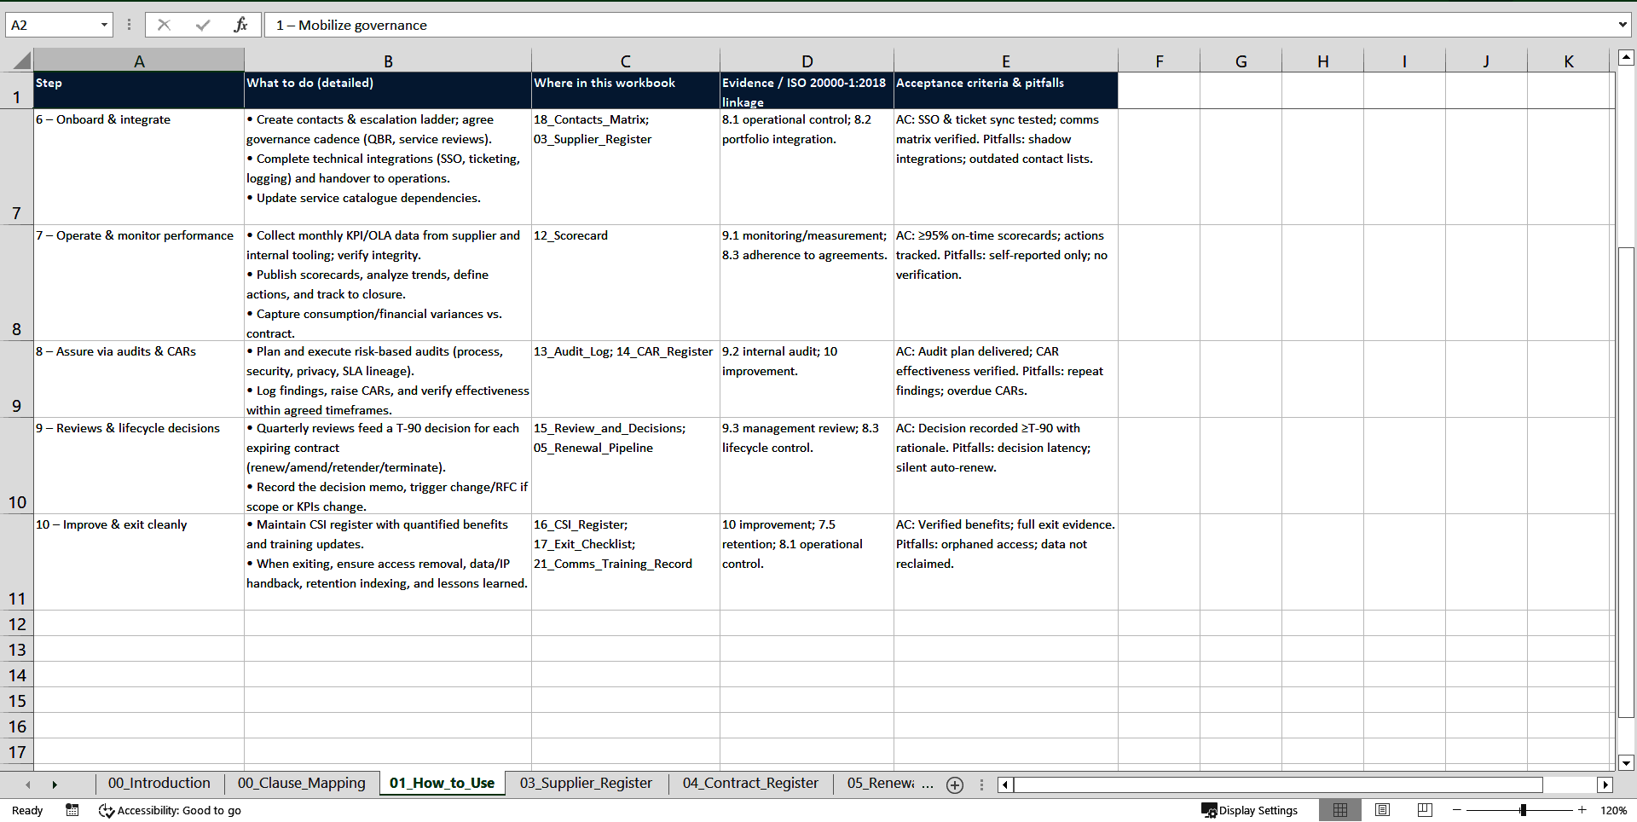Select row 12 header
The width and height of the screenshot is (1637, 822).
click(16, 623)
